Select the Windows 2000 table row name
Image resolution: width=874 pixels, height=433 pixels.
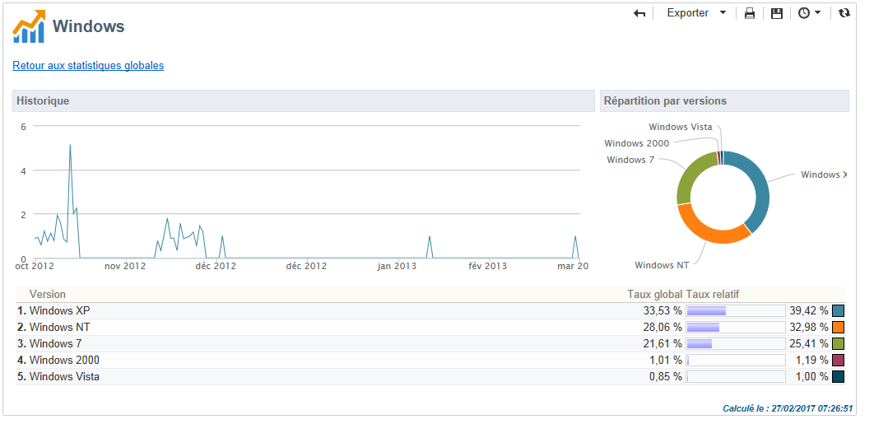[65, 360]
